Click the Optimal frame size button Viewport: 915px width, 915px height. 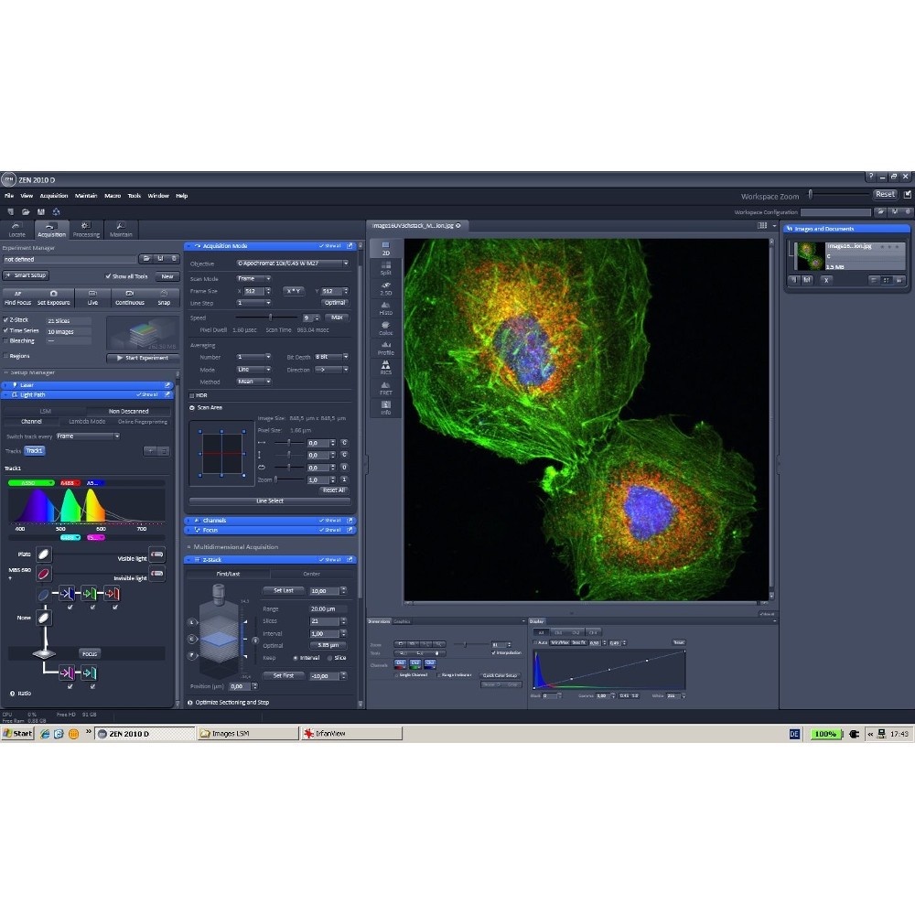[x=334, y=303]
